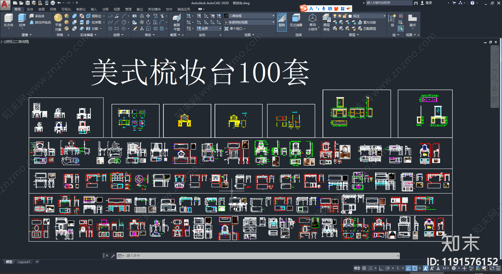Expand the Modify (修改) panel
This screenshot has height=274, width=502.
click(x=149, y=35)
